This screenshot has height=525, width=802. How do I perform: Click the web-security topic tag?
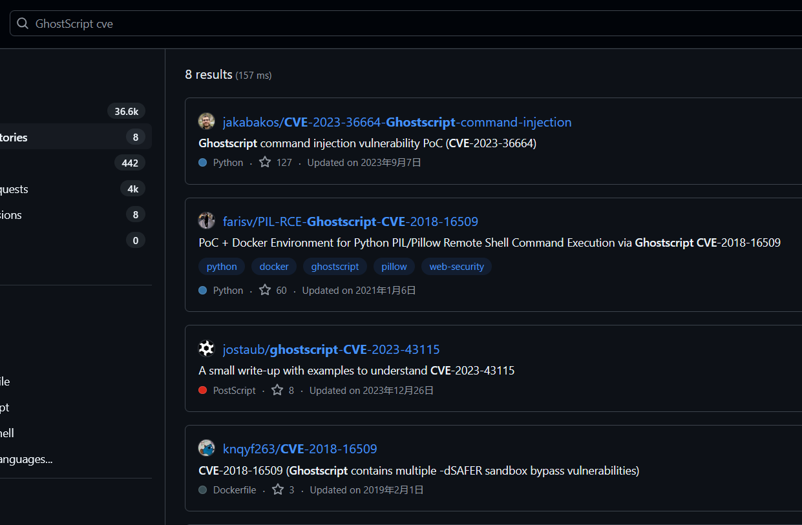click(456, 267)
